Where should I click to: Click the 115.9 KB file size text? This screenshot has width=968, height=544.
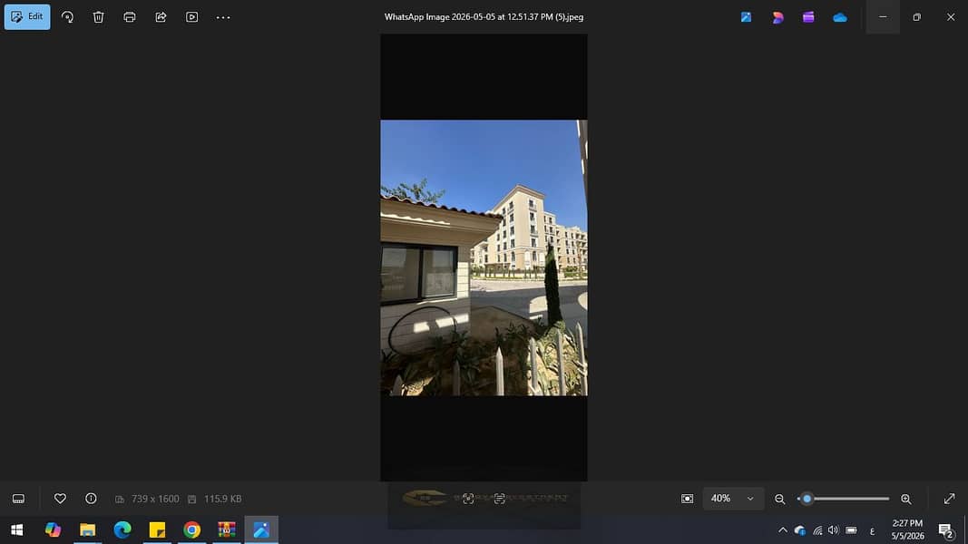222,499
